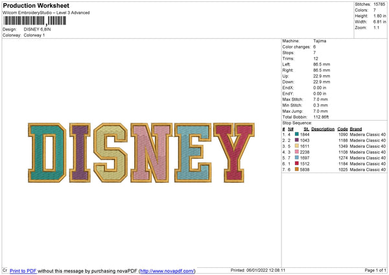
Task: Click the Trims value '12'
Action: (316, 58)
